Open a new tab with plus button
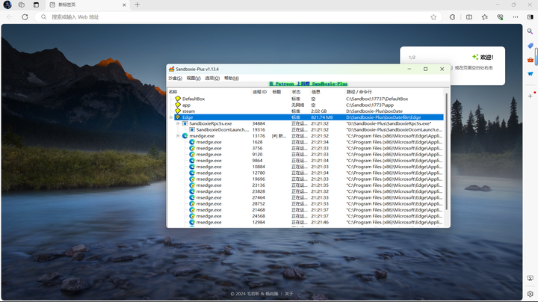Screen dimensions: 538x302 [x=137, y=4]
